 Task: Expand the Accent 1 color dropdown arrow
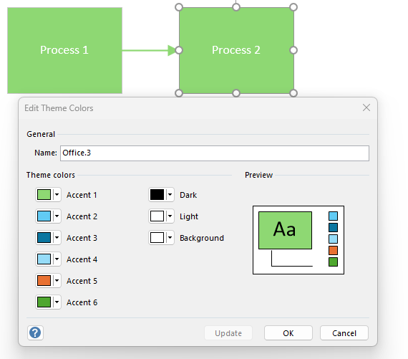[57, 195]
